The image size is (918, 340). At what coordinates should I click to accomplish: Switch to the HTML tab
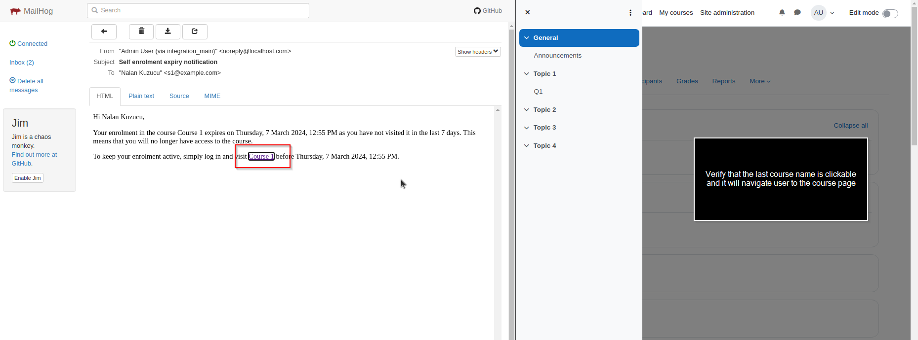click(105, 96)
